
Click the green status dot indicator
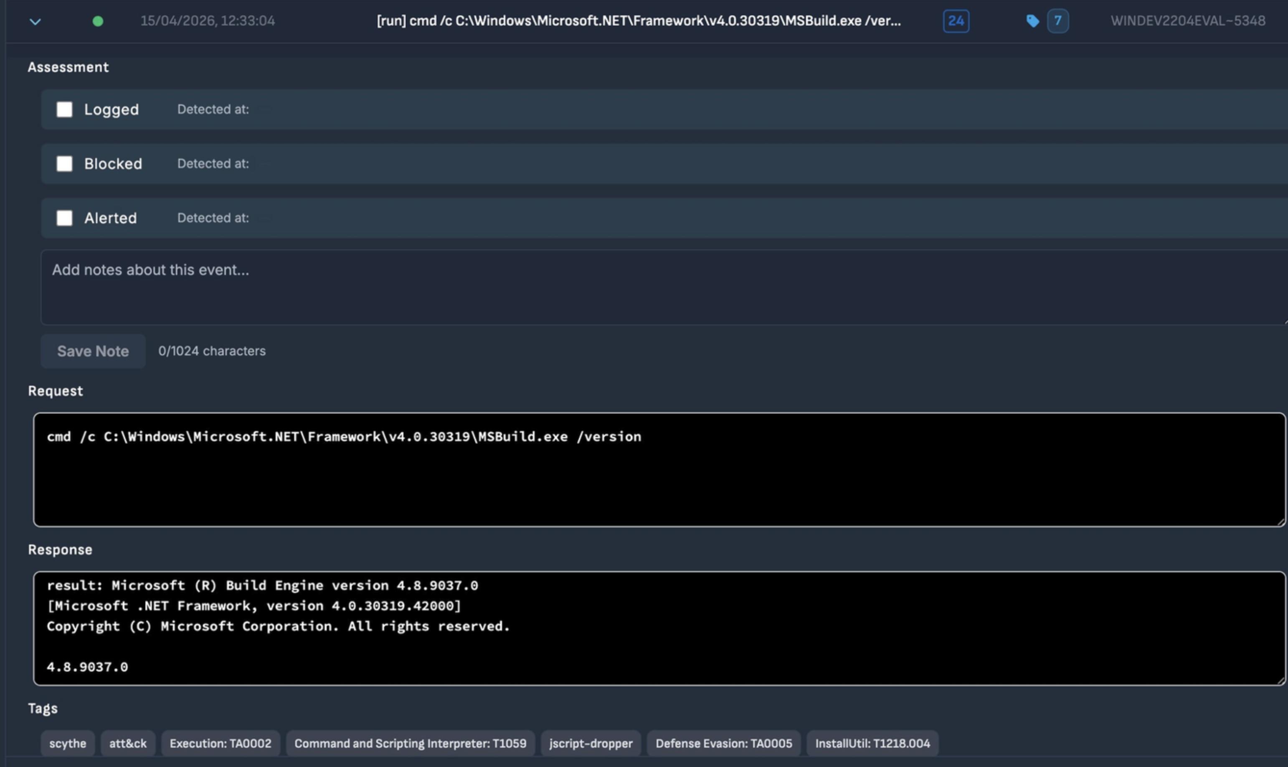coord(98,21)
